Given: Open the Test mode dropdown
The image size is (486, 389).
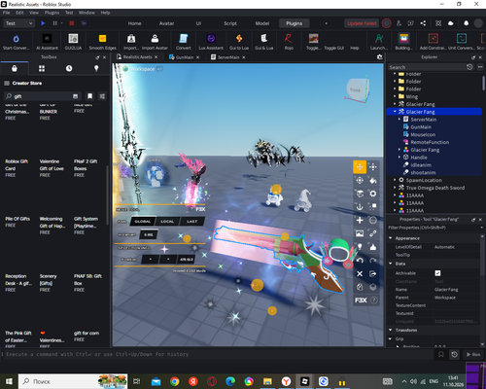Looking at the screenshot, I should click(x=18, y=23).
